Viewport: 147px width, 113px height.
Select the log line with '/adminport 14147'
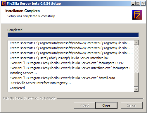click(67, 63)
